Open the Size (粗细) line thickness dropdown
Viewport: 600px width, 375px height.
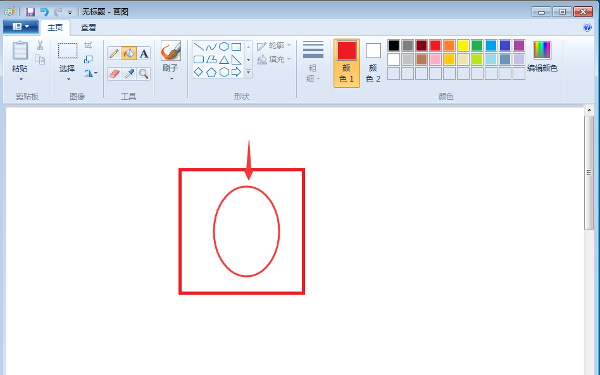(313, 61)
